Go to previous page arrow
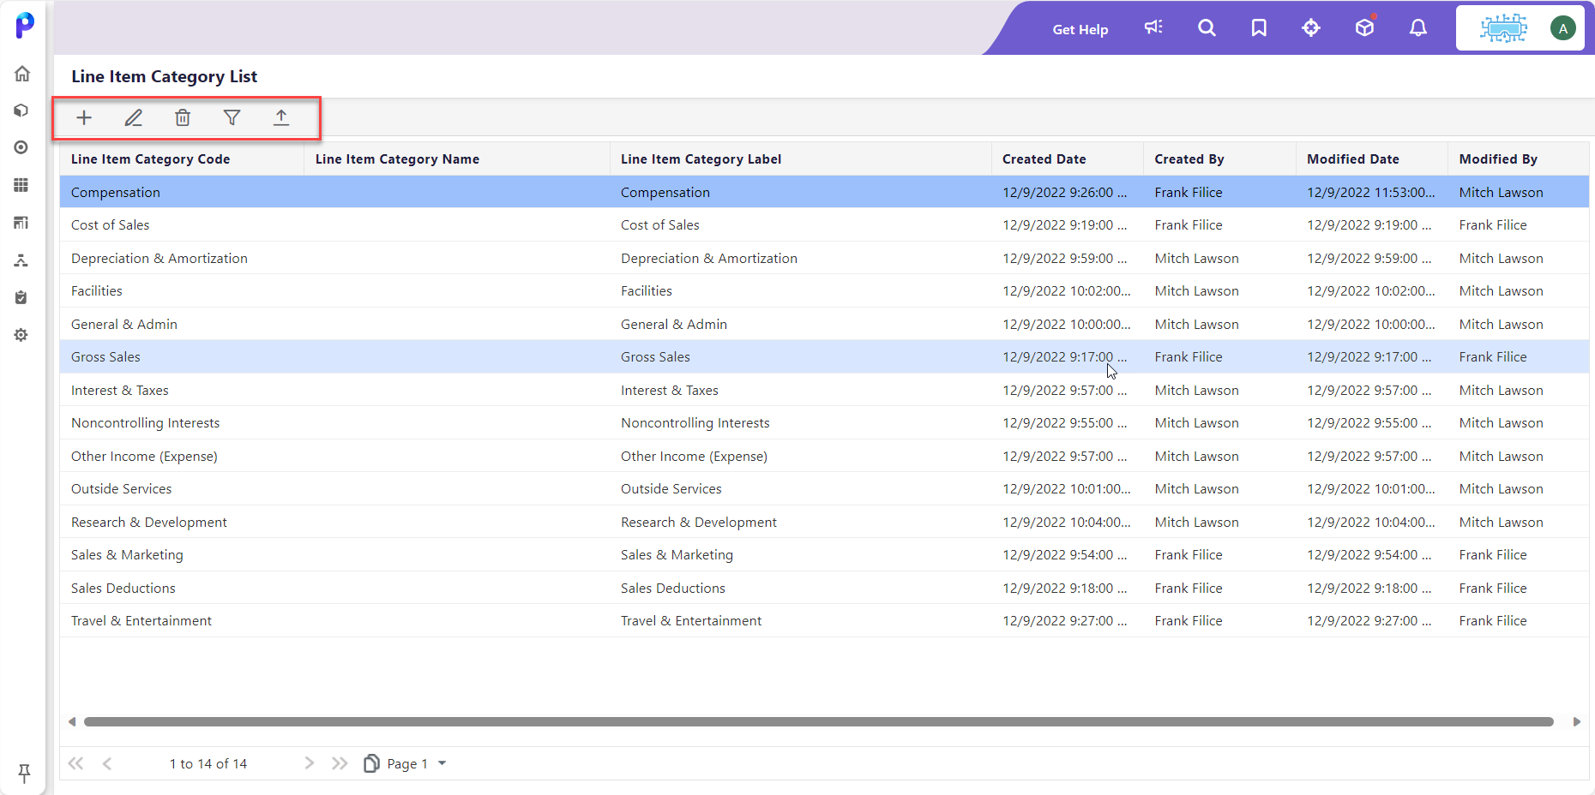Screen dimensions: 1595x795 point(107,763)
